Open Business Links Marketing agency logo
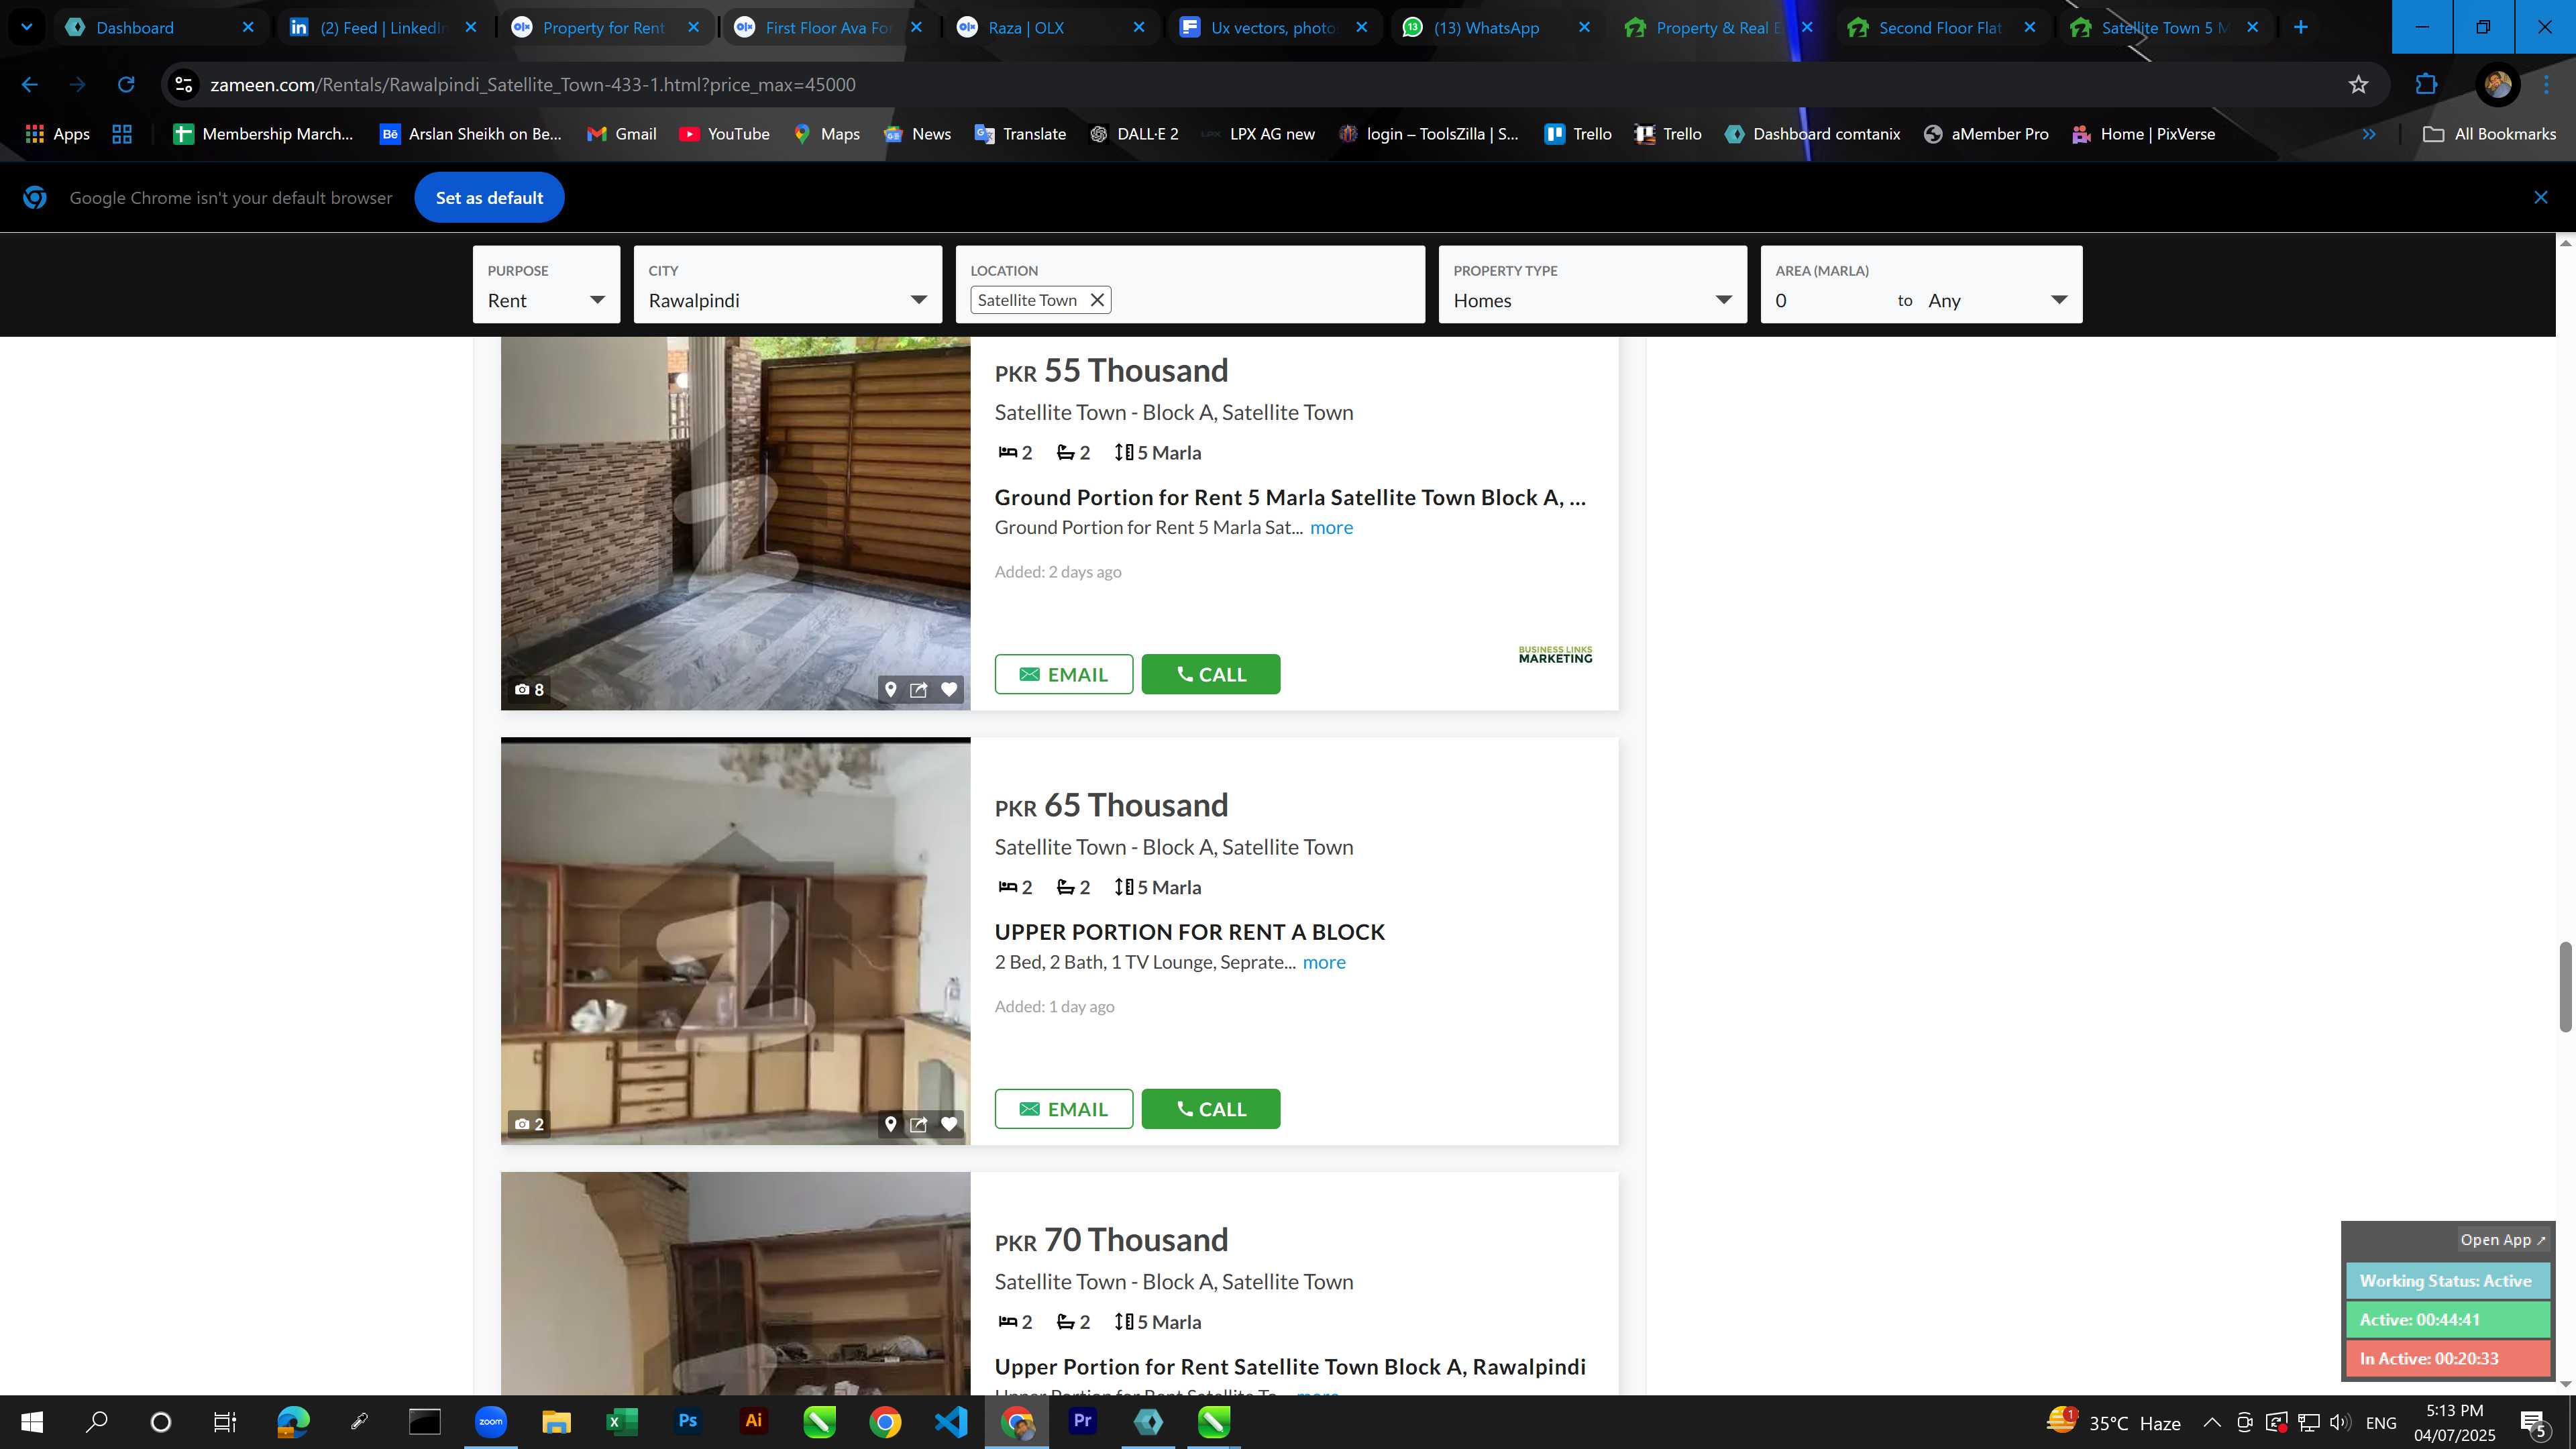The height and width of the screenshot is (1449, 2576). [x=1555, y=655]
